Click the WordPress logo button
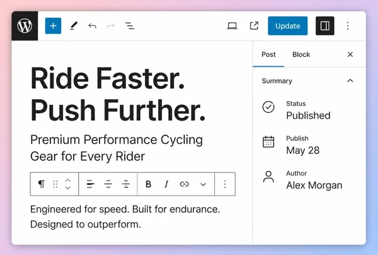Image resolution: width=378 pixels, height=255 pixels. (x=25, y=26)
